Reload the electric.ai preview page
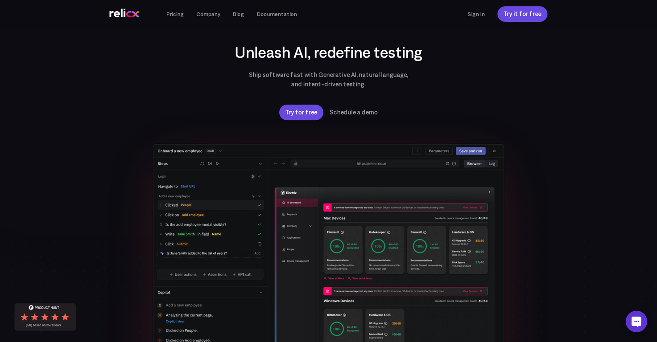Screen dimensions: 657x342 pyautogui.click(x=447, y=163)
